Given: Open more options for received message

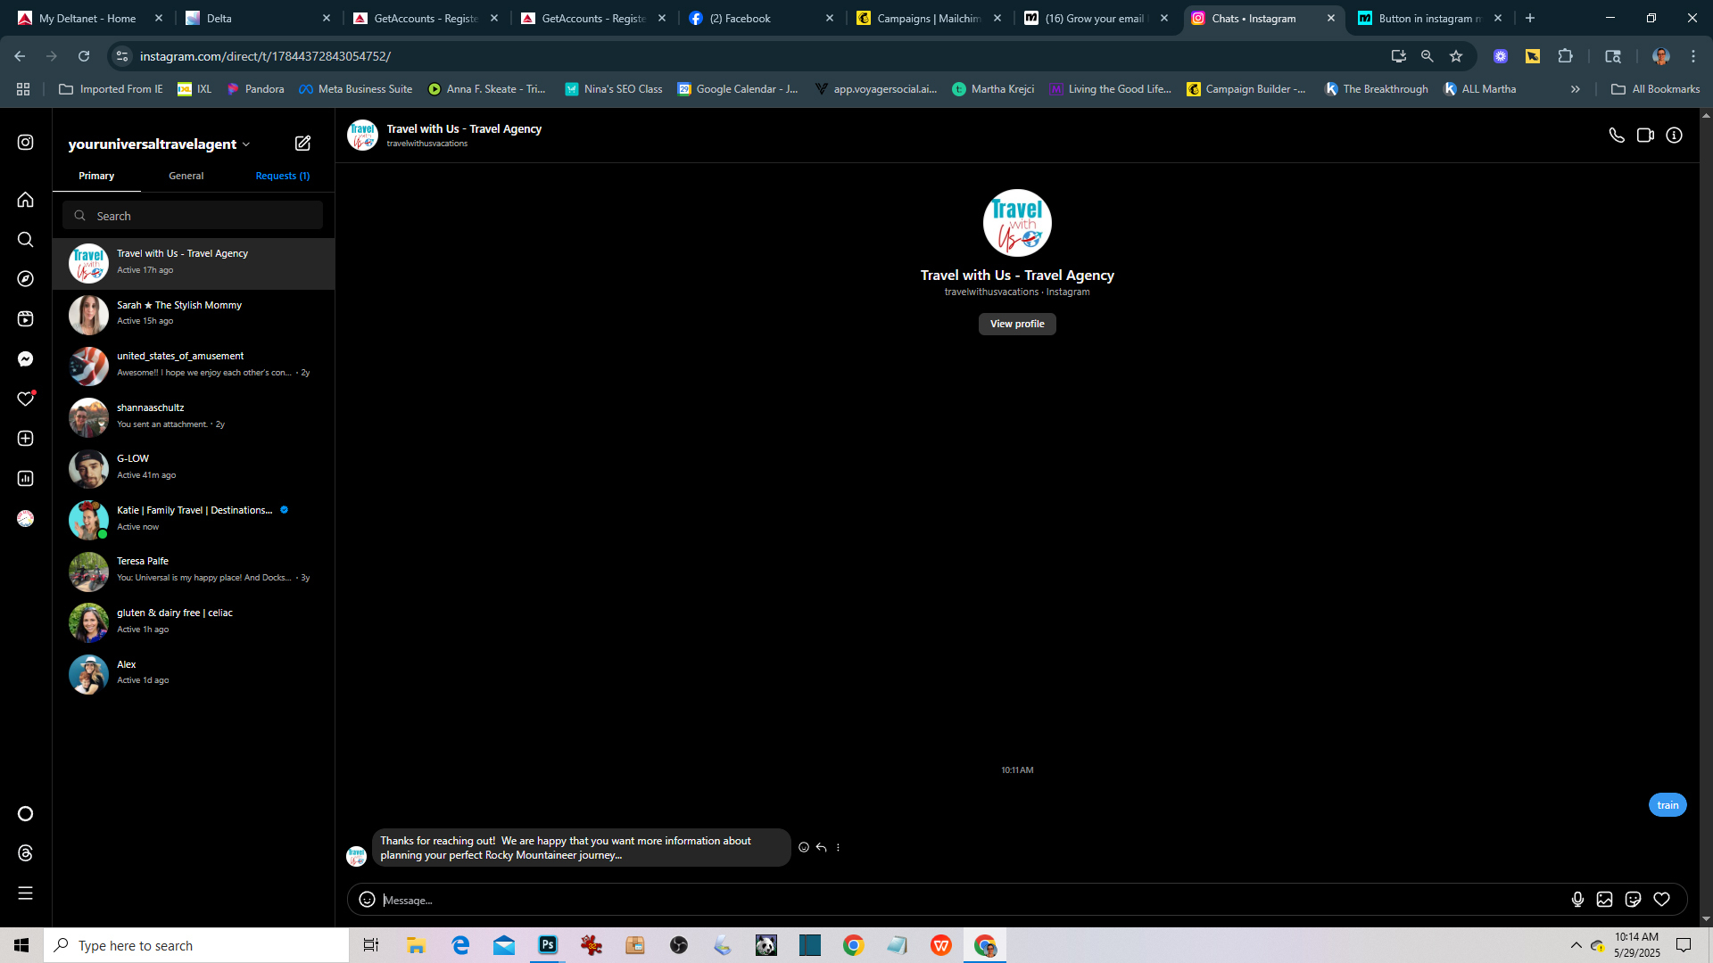Looking at the screenshot, I should pos(838,848).
